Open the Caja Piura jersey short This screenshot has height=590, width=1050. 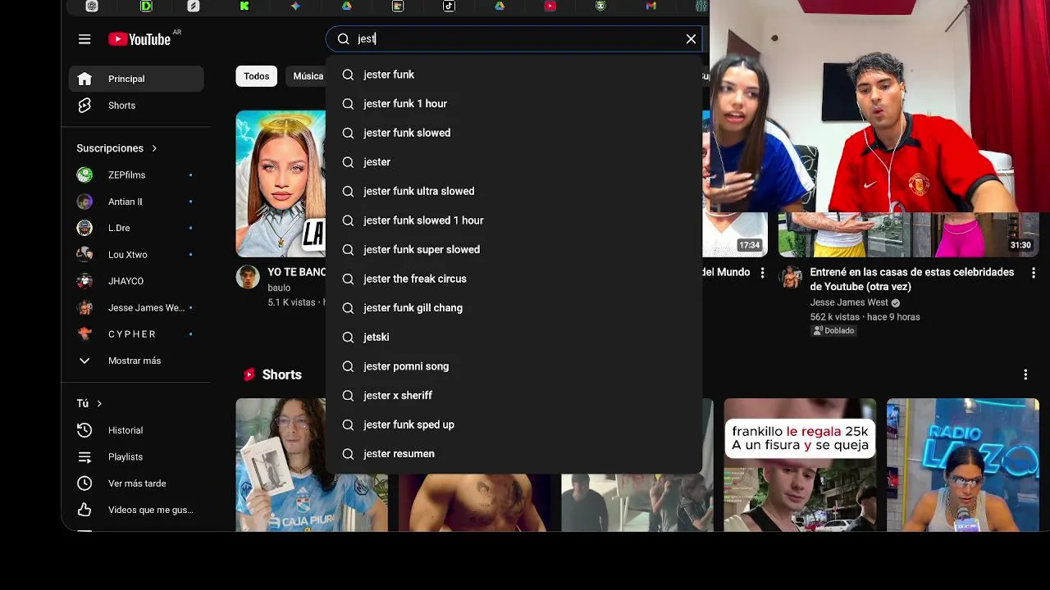(312, 465)
